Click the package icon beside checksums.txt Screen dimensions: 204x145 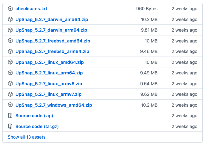point(10,9)
